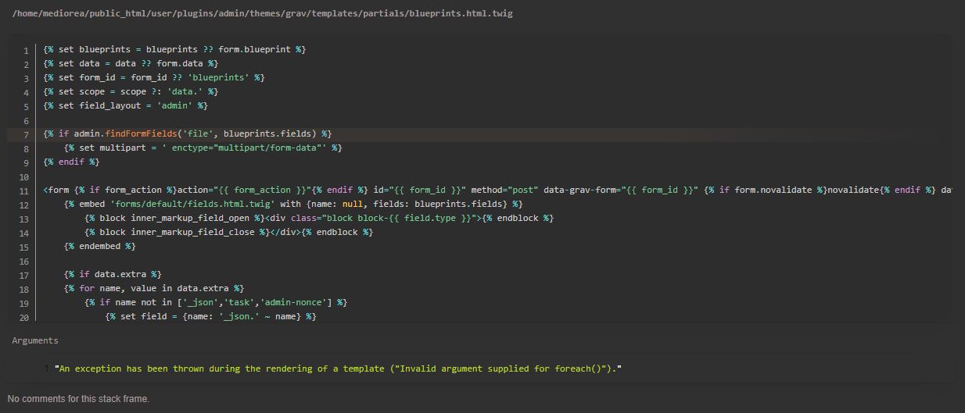Click the 'if data.extra' code line
965x413 pixels.
tap(113, 275)
